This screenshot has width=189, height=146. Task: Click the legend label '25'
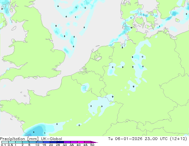(x=58, y=145)
